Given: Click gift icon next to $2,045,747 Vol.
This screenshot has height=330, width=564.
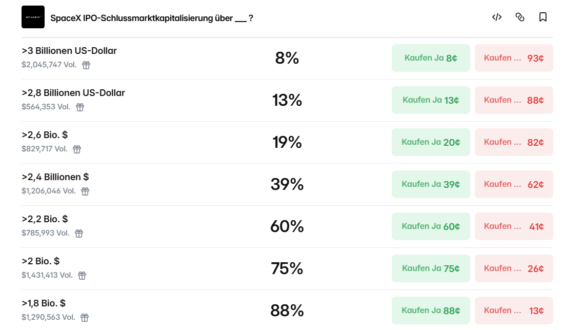Looking at the screenshot, I should point(86,65).
